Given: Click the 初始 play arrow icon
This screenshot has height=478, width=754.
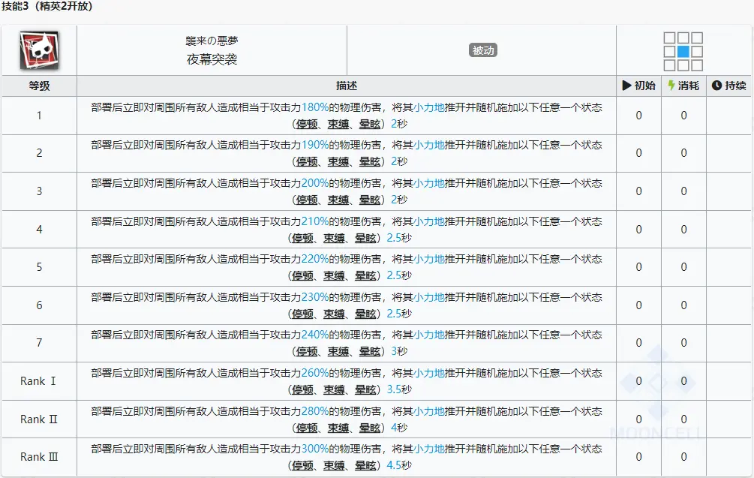Looking at the screenshot, I should [x=626, y=86].
